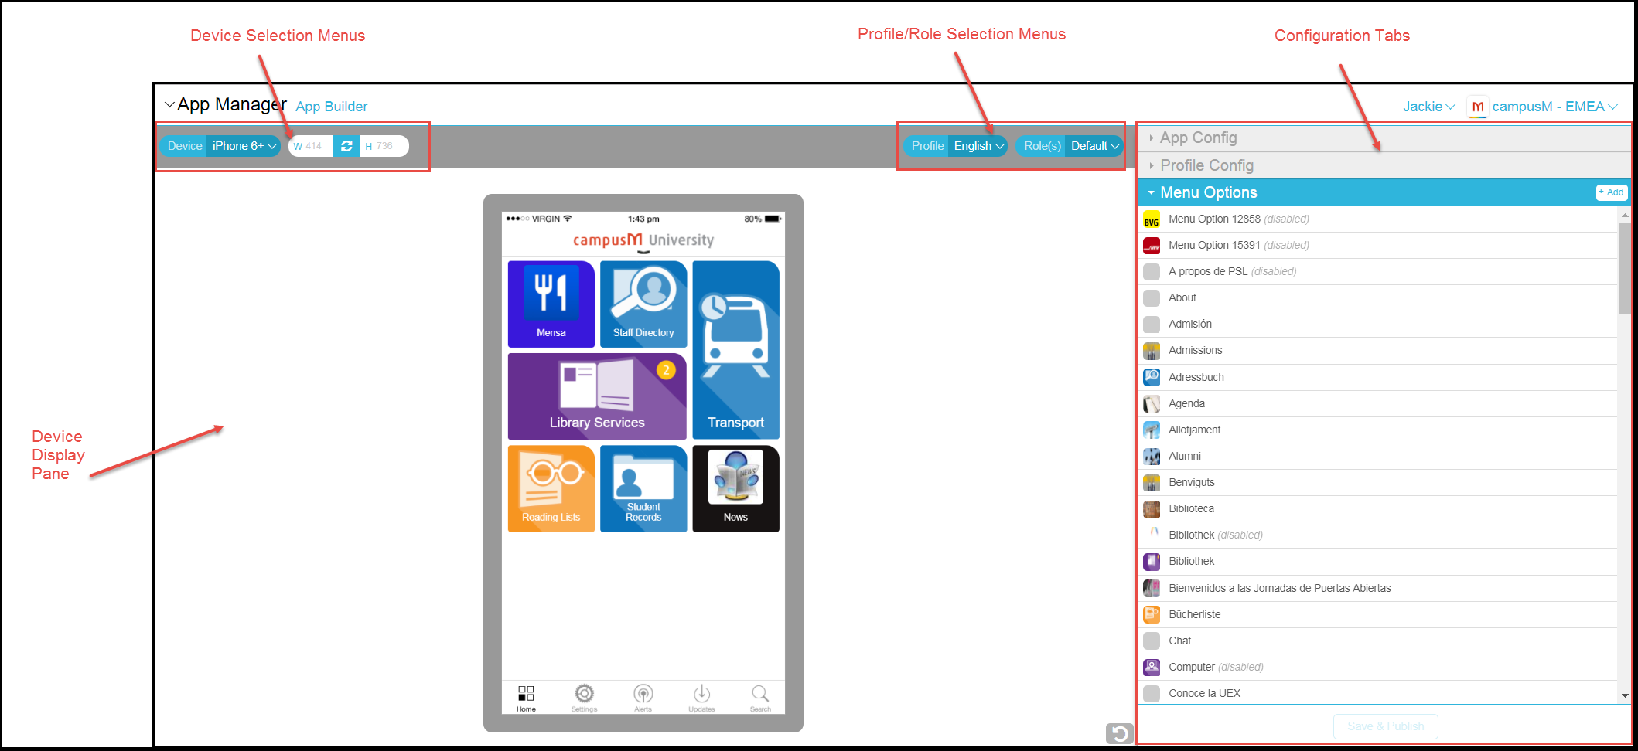Open the Jackie user menu
This screenshot has height=751, width=1638.
point(1428,107)
